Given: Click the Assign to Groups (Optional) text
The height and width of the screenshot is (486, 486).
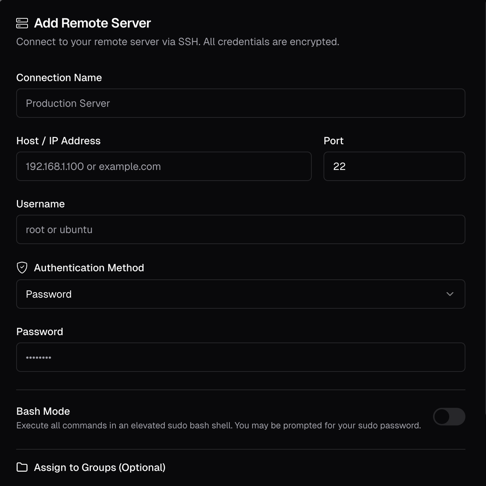Looking at the screenshot, I should tap(100, 468).
